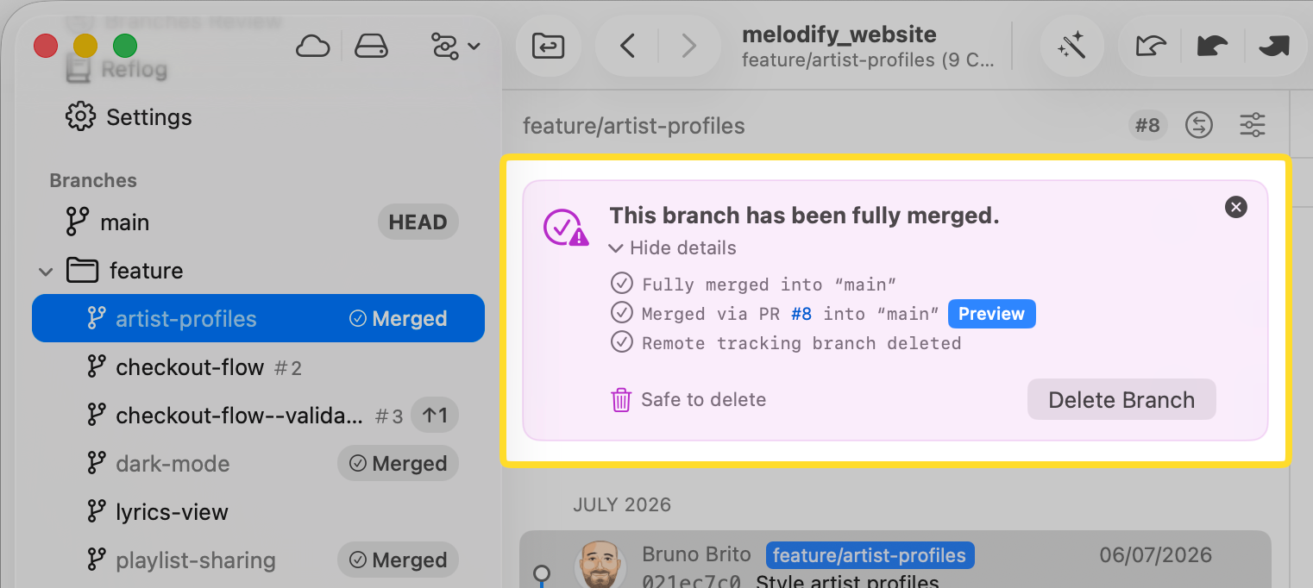
Task: Open the filter sliders options icon
Action: (1253, 126)
